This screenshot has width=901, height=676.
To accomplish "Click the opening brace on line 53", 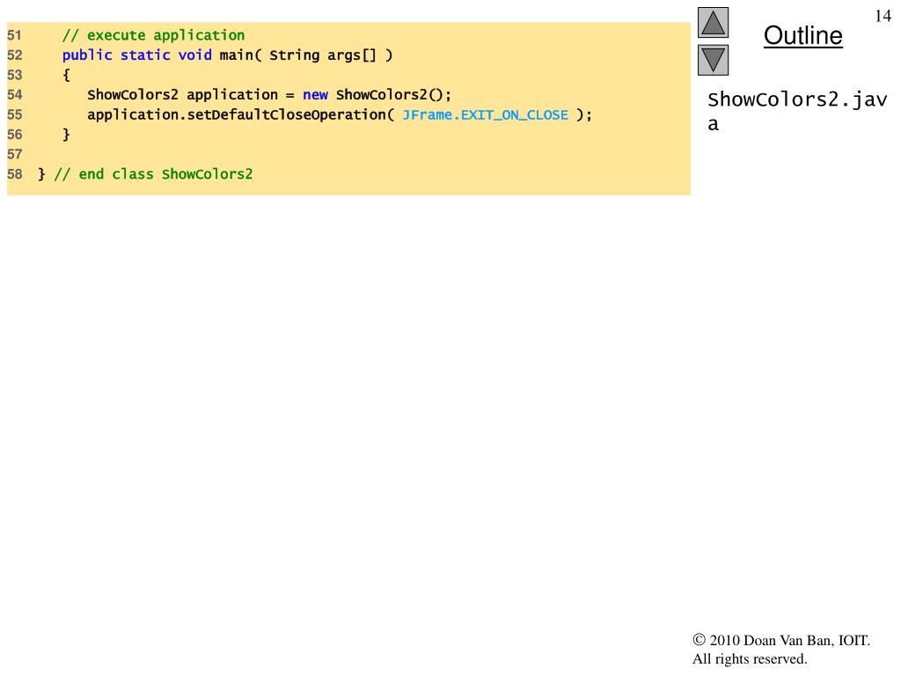I will pyautogui.click(x=66, y=75).
